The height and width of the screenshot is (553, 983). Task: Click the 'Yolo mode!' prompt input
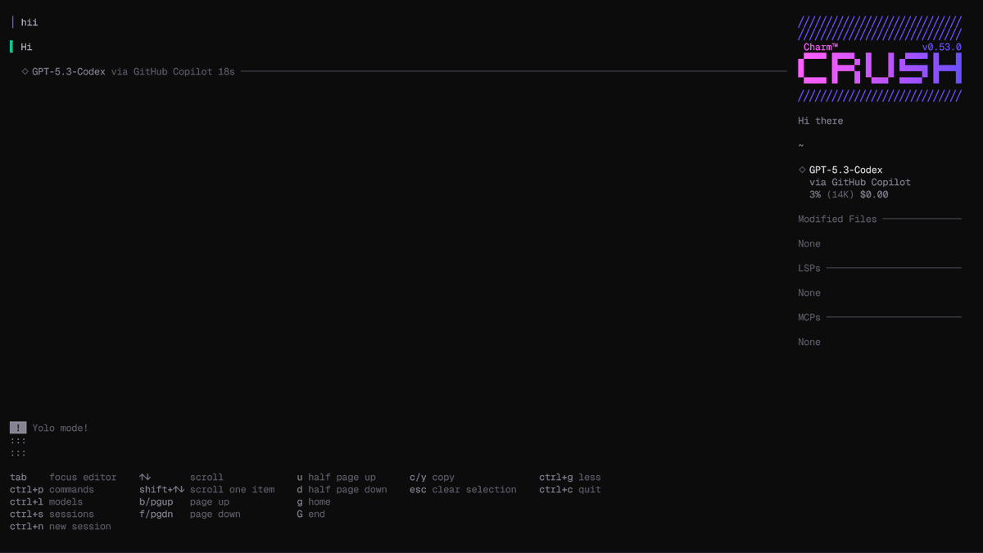pos(60,428)
